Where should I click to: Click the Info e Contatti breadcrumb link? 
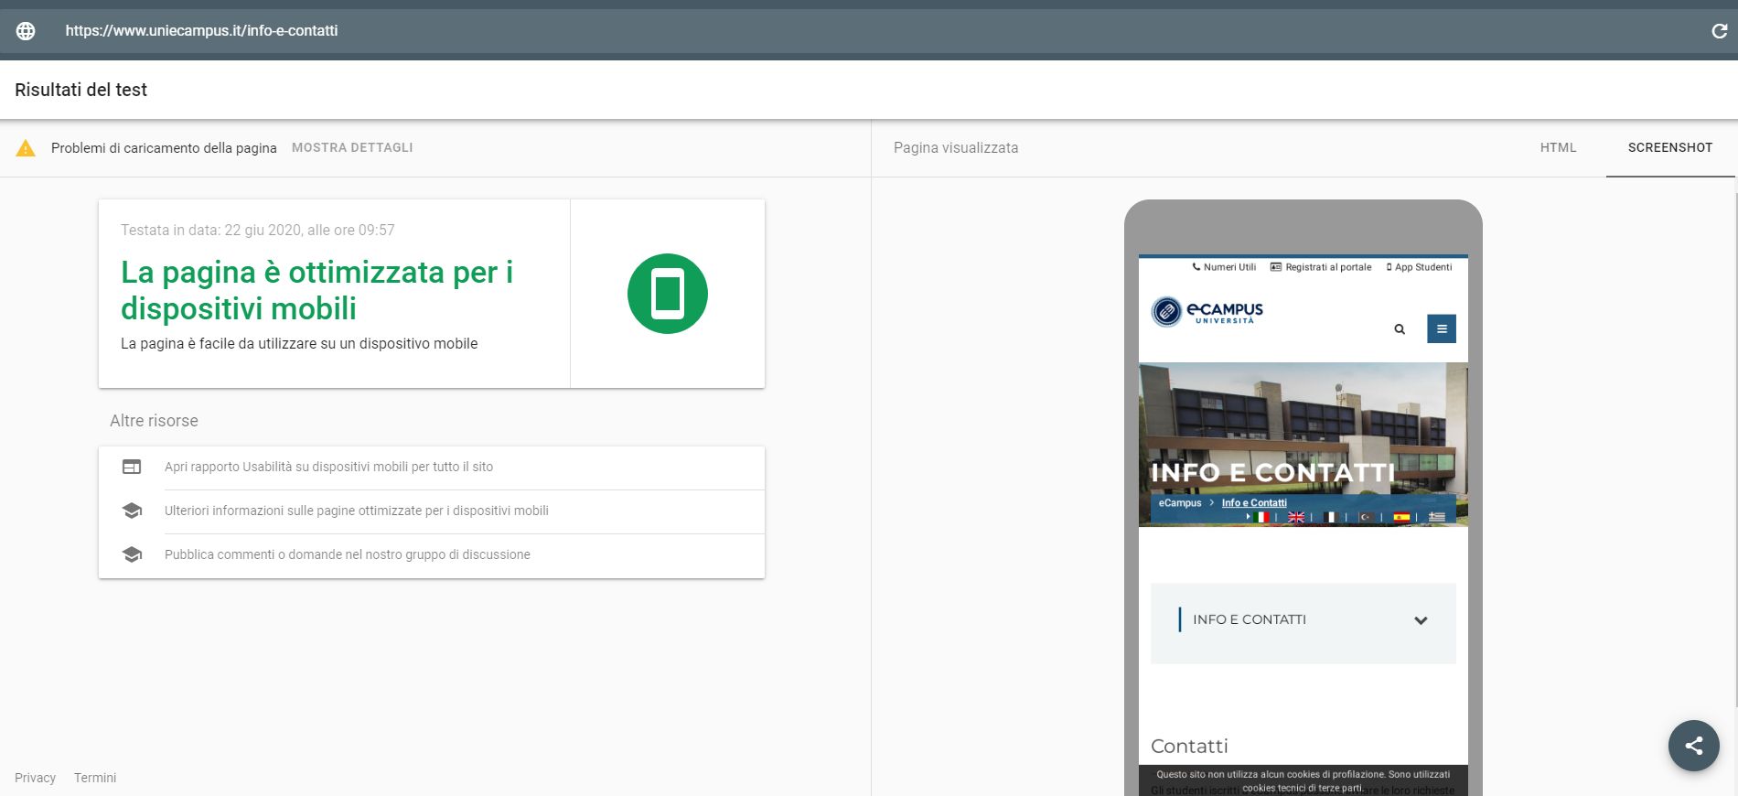tap(1254, 503)
